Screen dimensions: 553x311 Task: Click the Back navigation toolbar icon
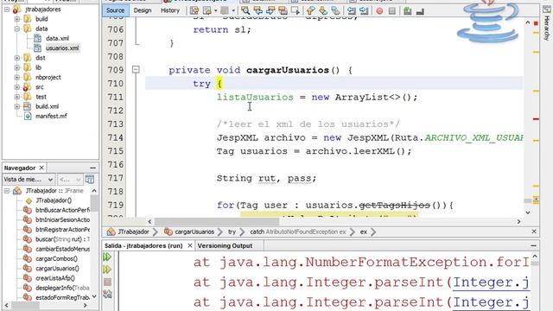pyautogui.click(x=207, y=10)
